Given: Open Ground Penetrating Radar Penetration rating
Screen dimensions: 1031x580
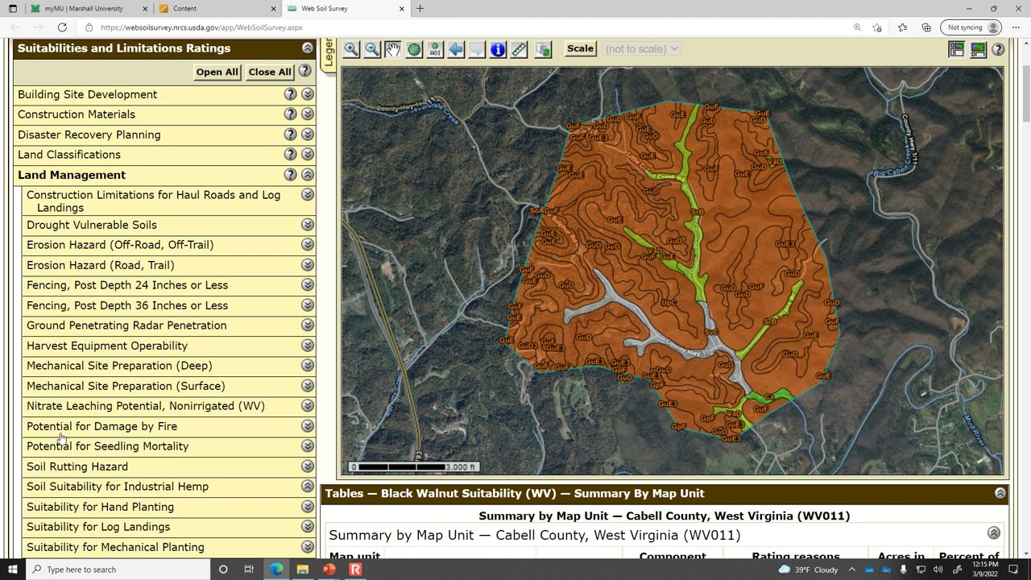Looking at the screenshot, I should tap(126, 325).
